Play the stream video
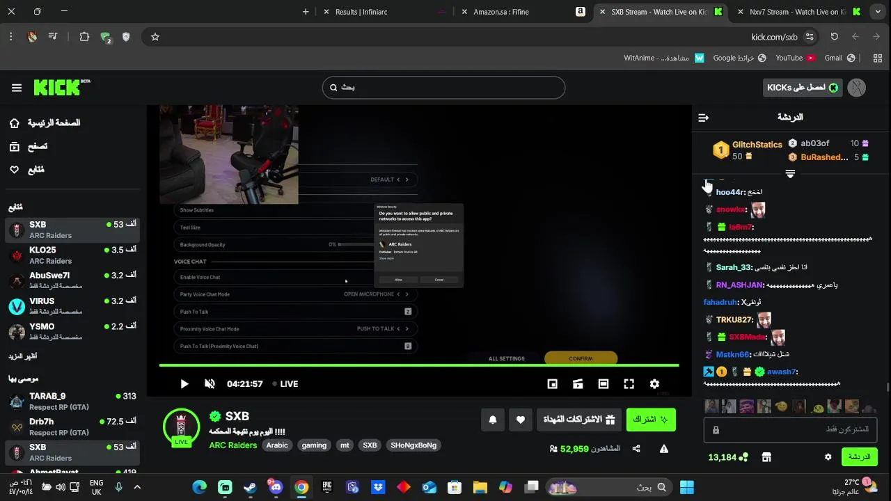The width and height of the screenshot is (891, 501). 184,384
